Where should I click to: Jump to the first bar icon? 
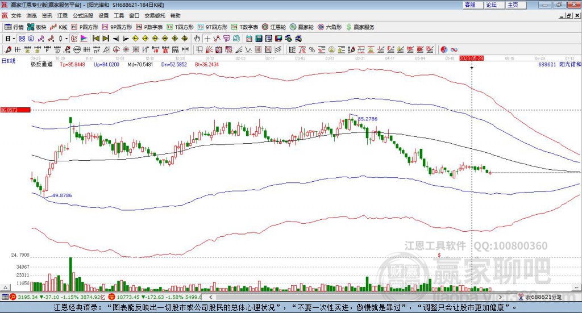[95, 39]
